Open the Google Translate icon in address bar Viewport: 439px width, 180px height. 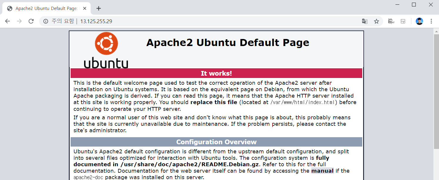coord(365,21)
